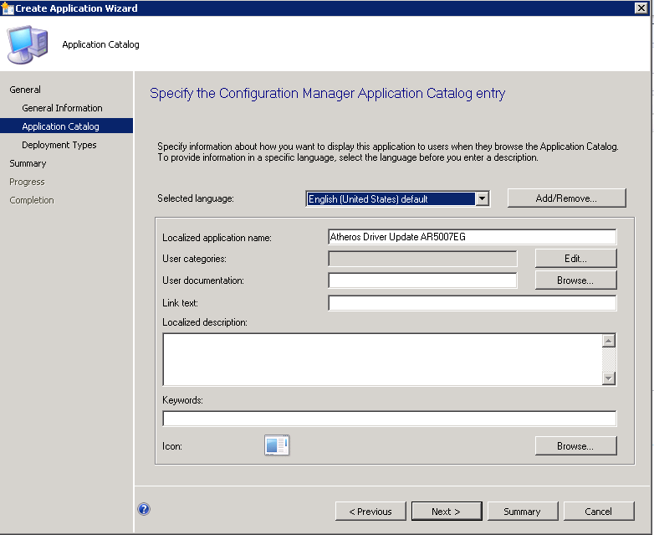Select Application Catalog in sidebar
The height and width of the screenshot is (535, 654).
click(60, 126)
